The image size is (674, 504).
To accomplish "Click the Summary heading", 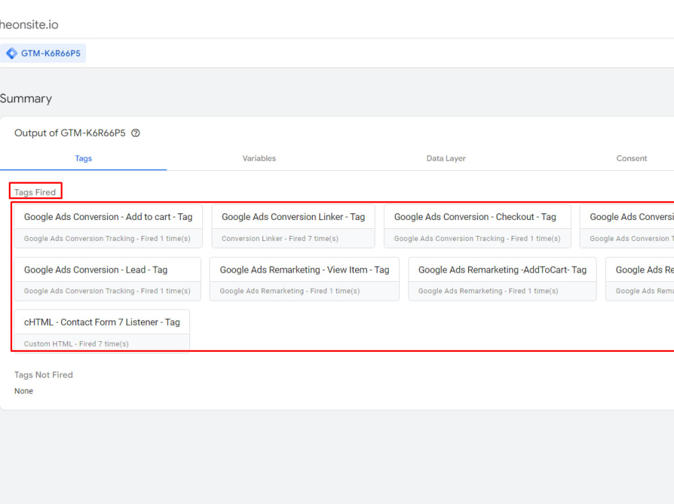I will pos(26,99).
